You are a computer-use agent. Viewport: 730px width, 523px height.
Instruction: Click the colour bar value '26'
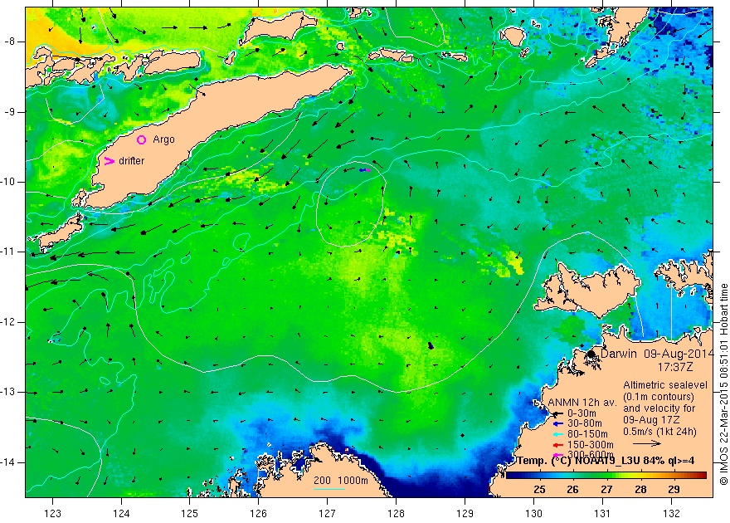[572, 490]
